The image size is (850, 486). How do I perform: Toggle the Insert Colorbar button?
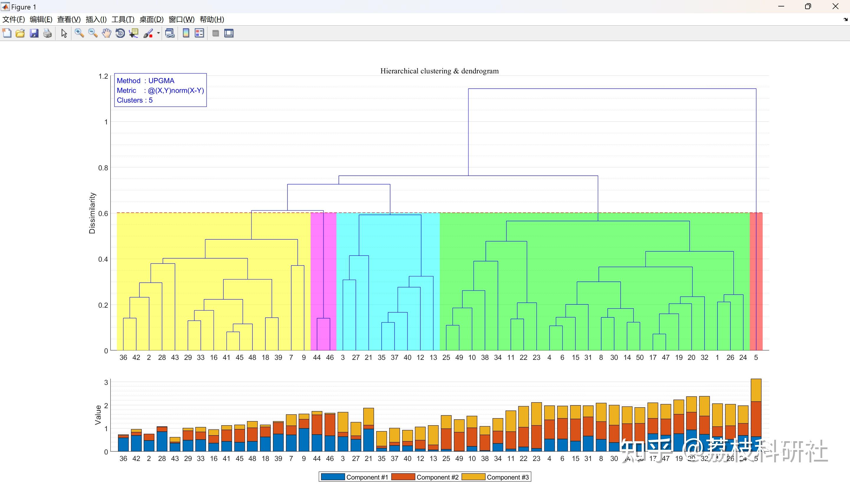pyautogui.click(x=186, y=33)
